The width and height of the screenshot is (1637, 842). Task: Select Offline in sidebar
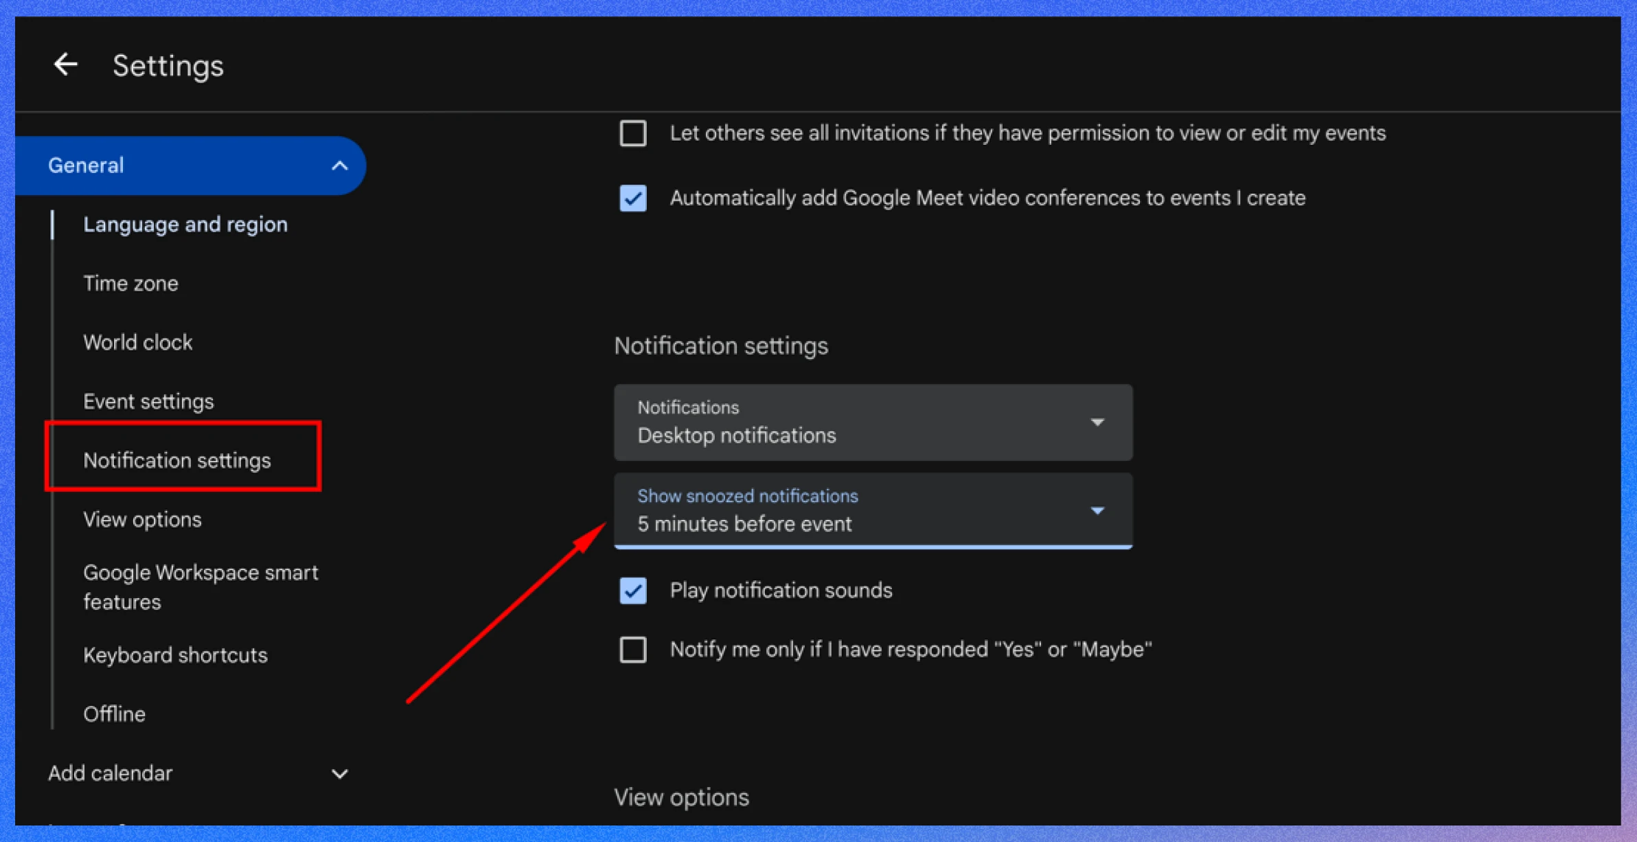[x=114, y=714]
